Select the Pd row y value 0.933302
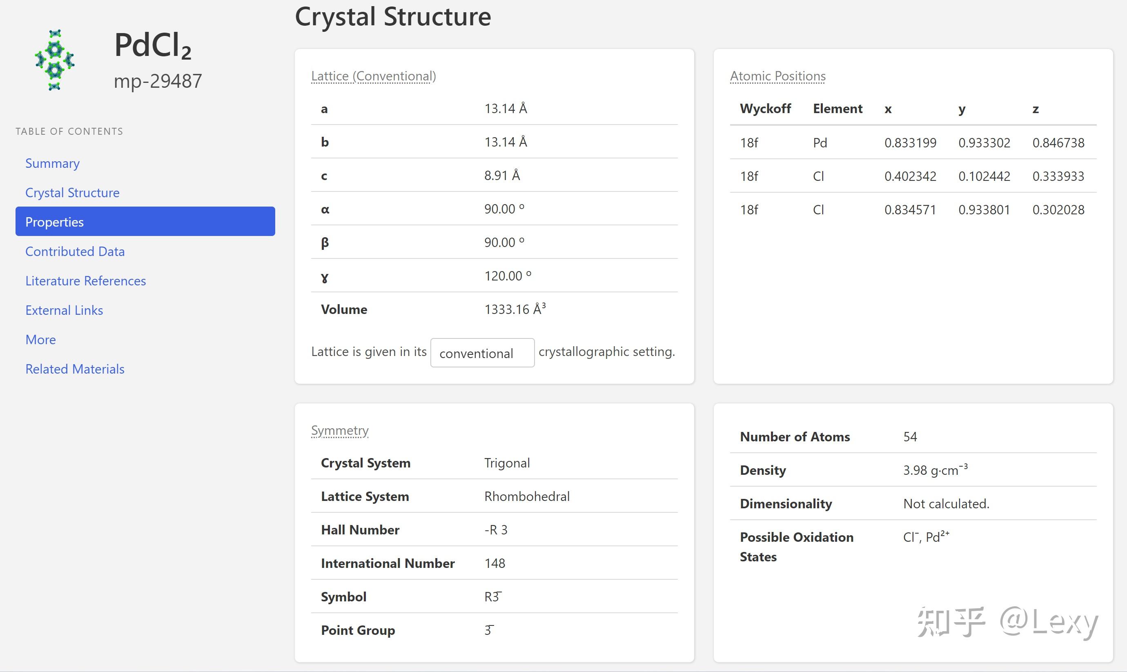The height and width of the screenshot is (672, 1127). point(984,142)
